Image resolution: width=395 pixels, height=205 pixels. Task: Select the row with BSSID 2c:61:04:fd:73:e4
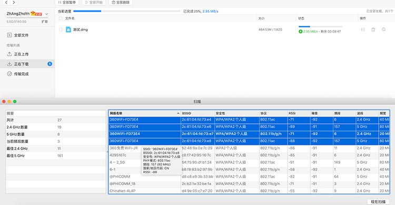coord(249,120)
